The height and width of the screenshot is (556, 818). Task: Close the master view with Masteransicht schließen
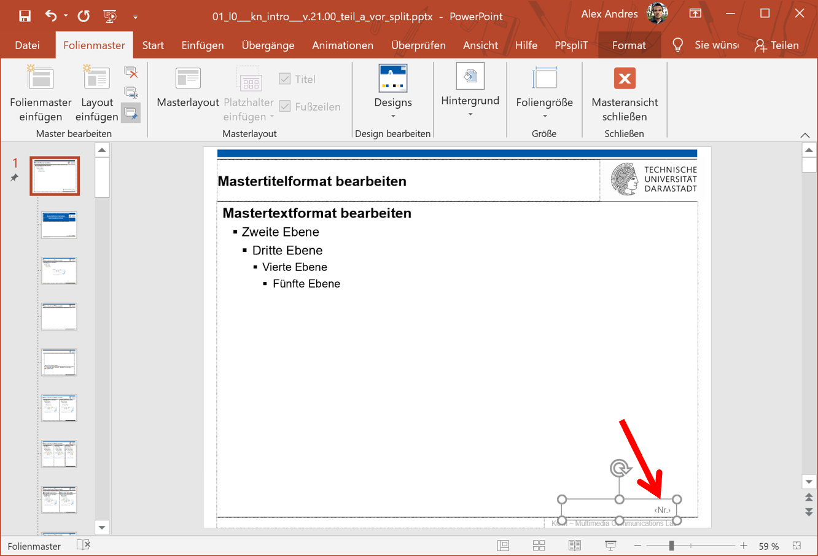[x=624, y=92]
